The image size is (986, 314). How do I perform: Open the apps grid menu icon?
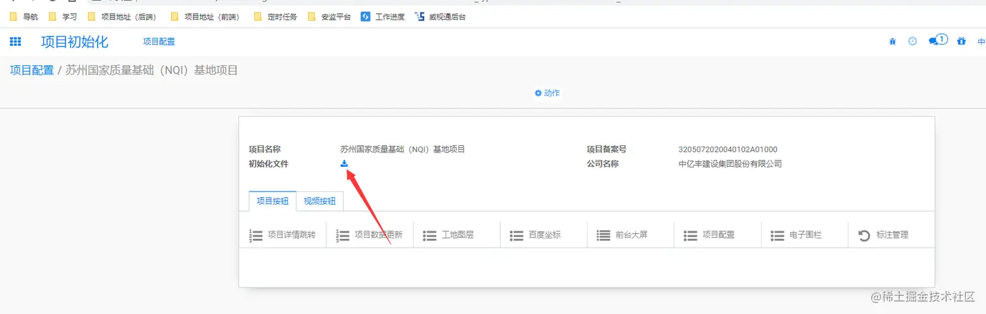pyautogui.click(x=15, y=42)
